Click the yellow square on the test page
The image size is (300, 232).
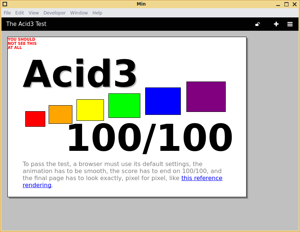point(90,110)
